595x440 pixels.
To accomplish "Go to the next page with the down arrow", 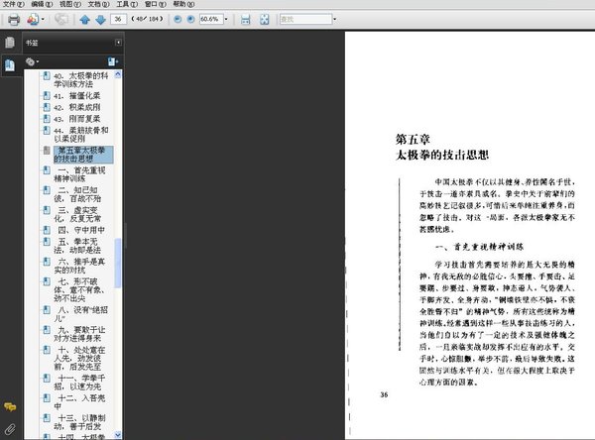I will pyautogui.click(x=100, y=20).
